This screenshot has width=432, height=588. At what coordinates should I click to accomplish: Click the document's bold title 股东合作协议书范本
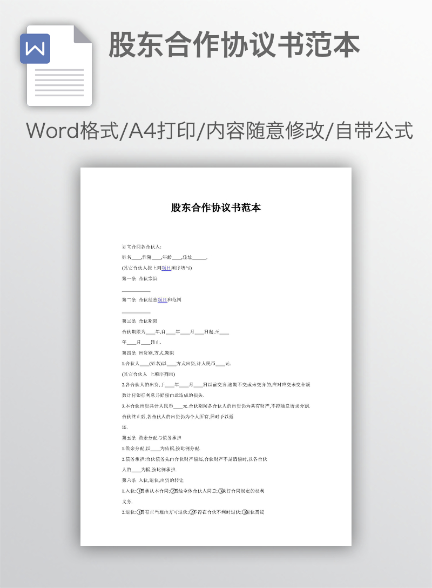216,208
